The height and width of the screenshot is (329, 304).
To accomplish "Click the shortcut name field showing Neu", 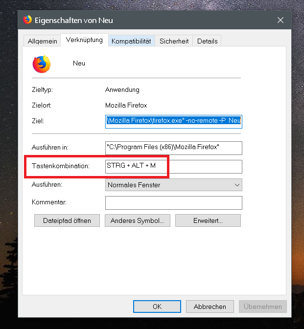I will pyautogui.click(x=79, y=64).
